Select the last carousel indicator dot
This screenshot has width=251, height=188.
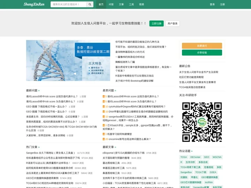click(x=75, y=74)
